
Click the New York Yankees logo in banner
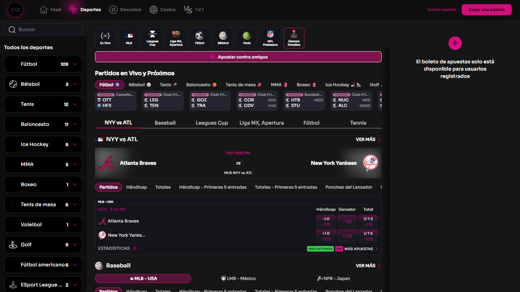pyautogui.click(x=370, y=163)
